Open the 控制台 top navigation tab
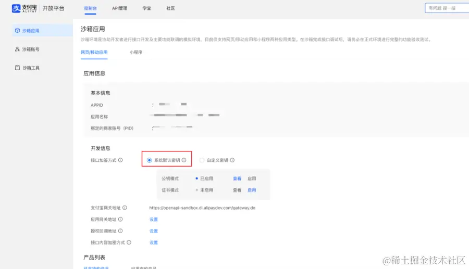Image resolution: width=469 pixels, height=269 pixels. pyautogui.click(x=90, y=8)
